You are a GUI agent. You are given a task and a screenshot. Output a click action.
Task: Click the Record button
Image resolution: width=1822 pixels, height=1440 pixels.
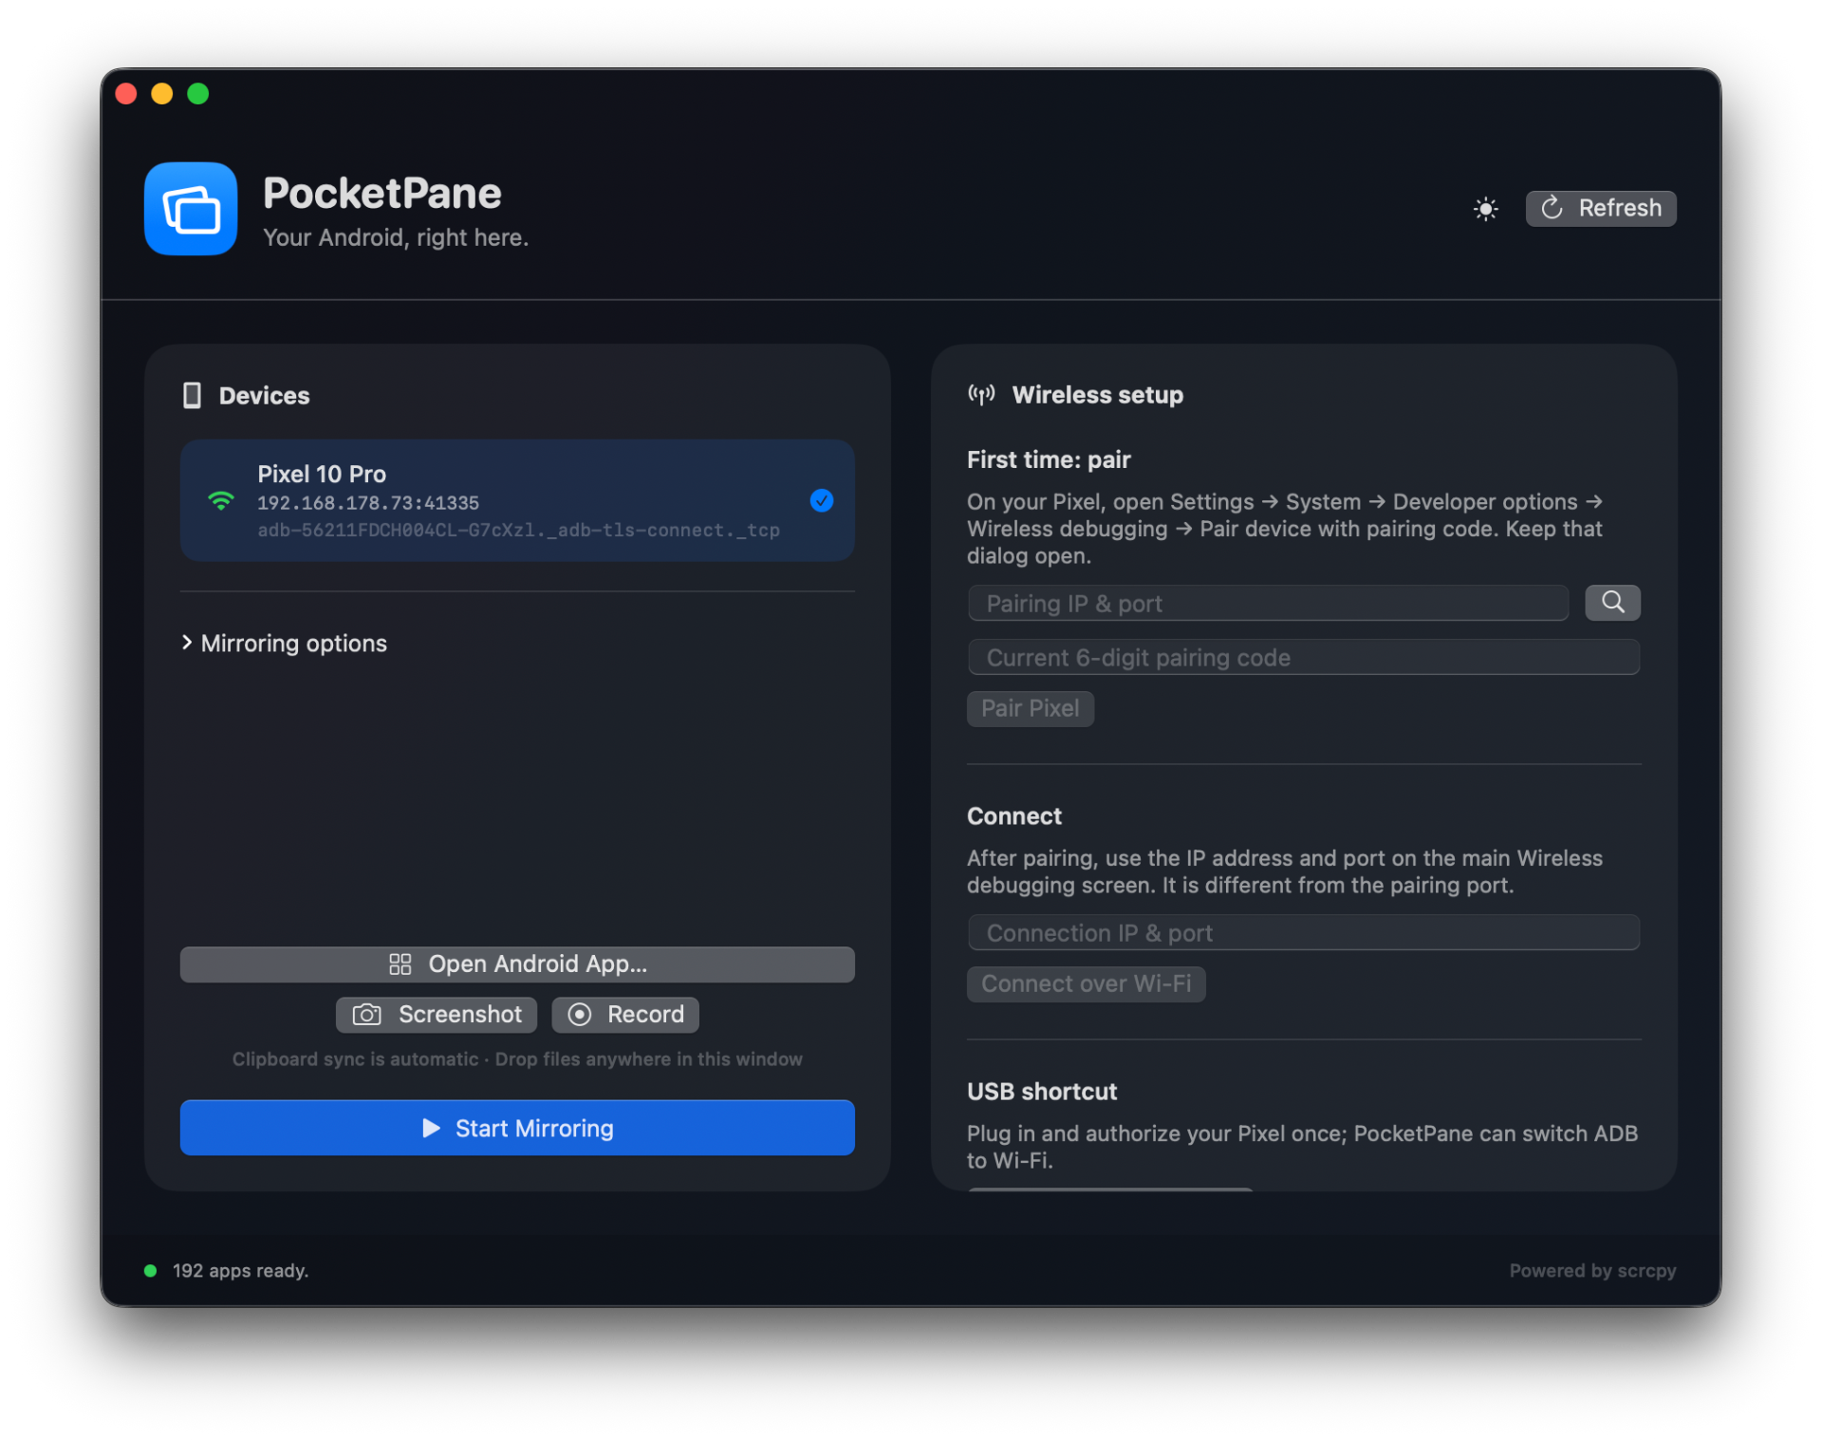point(625,1014)
